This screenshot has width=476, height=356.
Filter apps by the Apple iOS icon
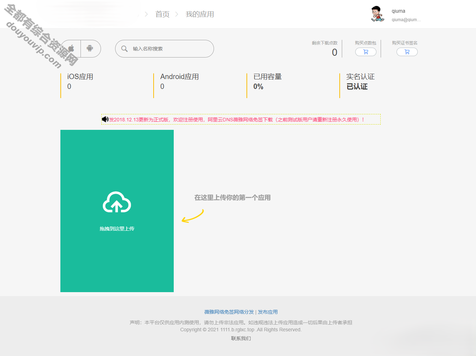point(71,49)
